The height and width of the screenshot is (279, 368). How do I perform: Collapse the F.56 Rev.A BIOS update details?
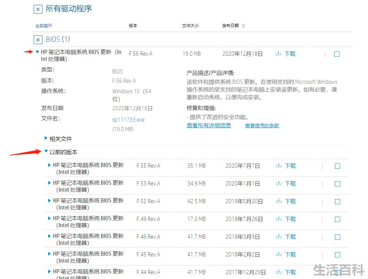tap(37, 52)
